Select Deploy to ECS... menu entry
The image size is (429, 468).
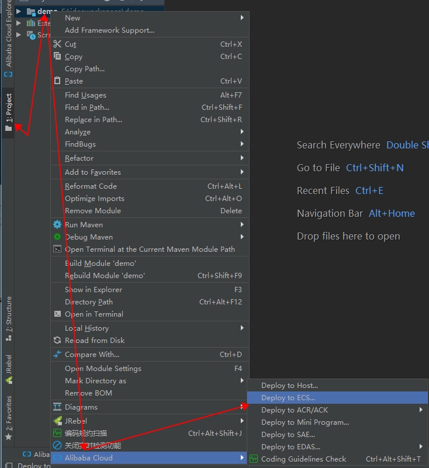[x=288, y=398]
